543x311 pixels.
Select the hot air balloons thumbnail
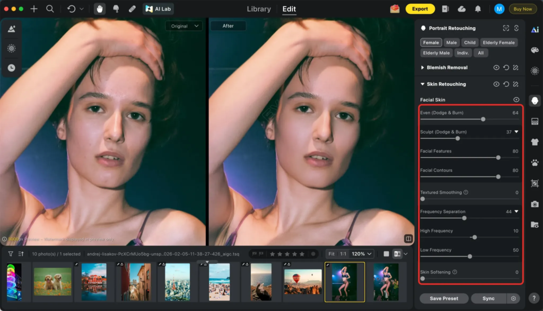tap(302, 282)
